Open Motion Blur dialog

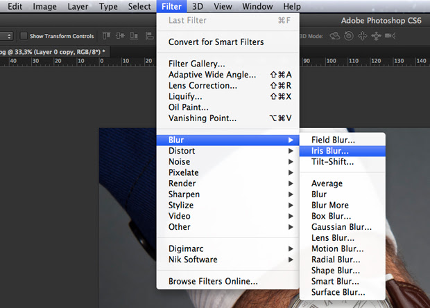pyautogui.click(x=343, y=248)
